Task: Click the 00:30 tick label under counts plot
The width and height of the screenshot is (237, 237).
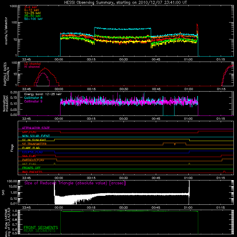Action: (124, 60)
